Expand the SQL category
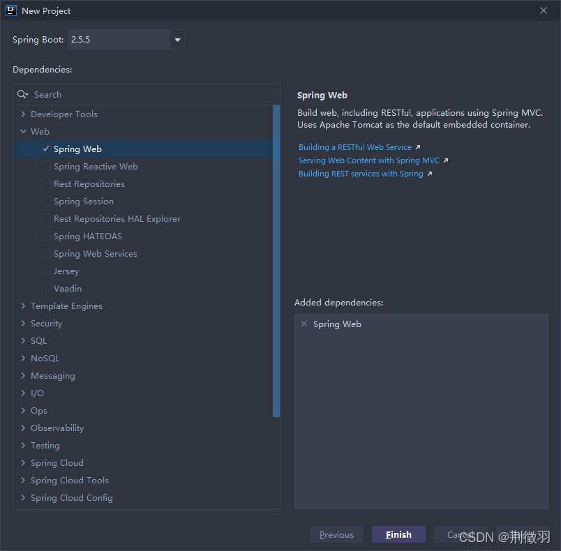 coord(23,341)
